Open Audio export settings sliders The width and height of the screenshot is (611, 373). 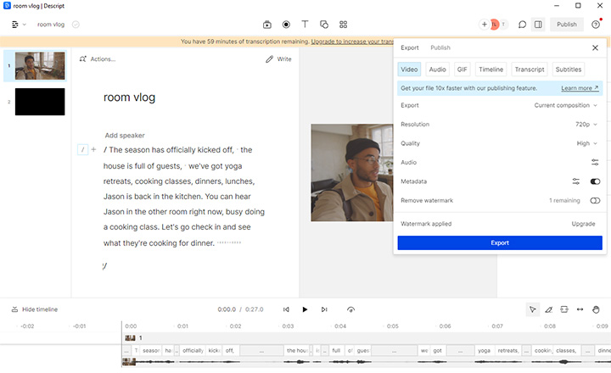595,162
